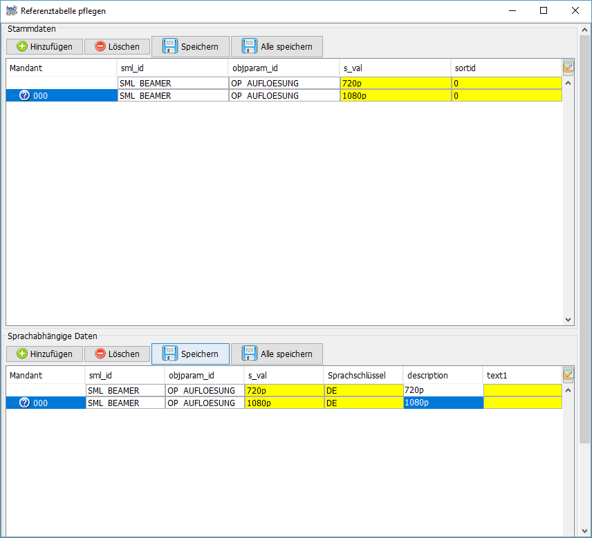Click the red Löschen minus icon in Stammdaten

click(102, 46)
